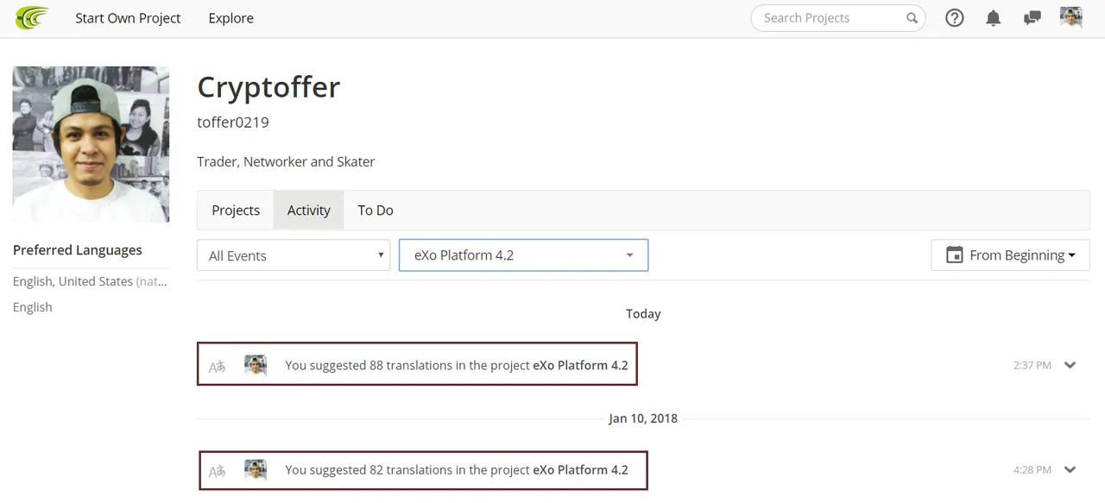Open the messages chat icon

pos(1032,18)
